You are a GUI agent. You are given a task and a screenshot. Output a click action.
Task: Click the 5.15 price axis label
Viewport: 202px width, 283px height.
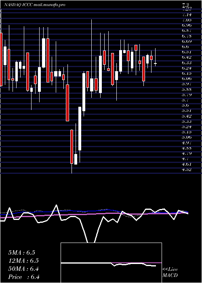point(187,132)
